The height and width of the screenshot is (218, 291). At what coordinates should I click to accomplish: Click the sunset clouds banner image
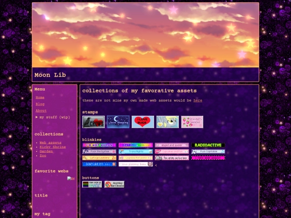[x=145, y=35]
